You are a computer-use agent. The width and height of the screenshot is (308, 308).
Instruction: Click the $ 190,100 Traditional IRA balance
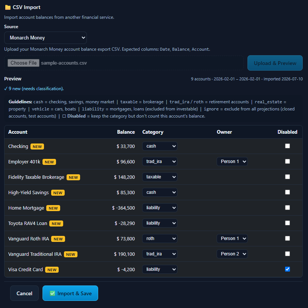[x=124, y=254]
